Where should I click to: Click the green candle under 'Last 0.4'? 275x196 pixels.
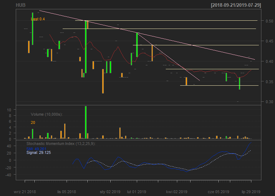[33, 29]
